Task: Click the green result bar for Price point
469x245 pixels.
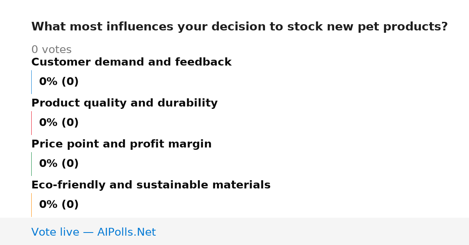Action: (x=31, y=164)
